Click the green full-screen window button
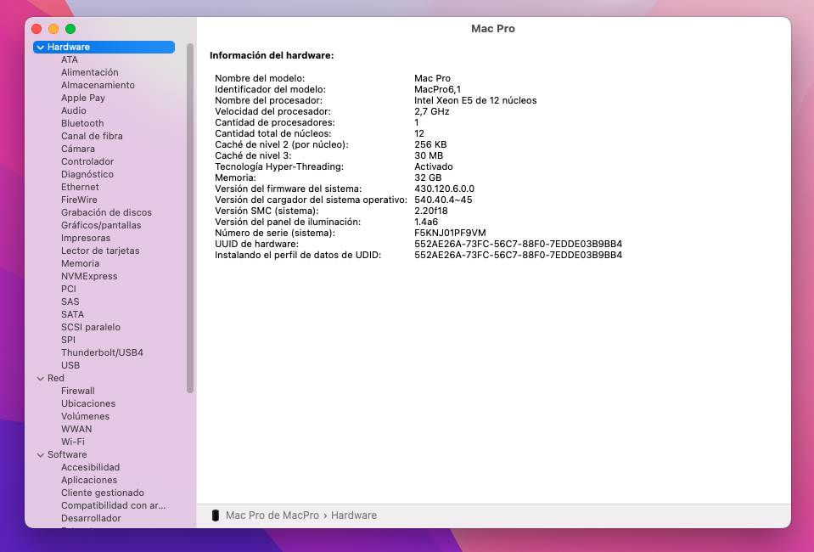Viewport: 814px width, 552px height. tap(70, 29)
